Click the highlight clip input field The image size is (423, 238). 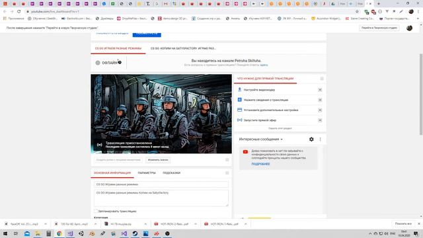click(x=118, y=160)
